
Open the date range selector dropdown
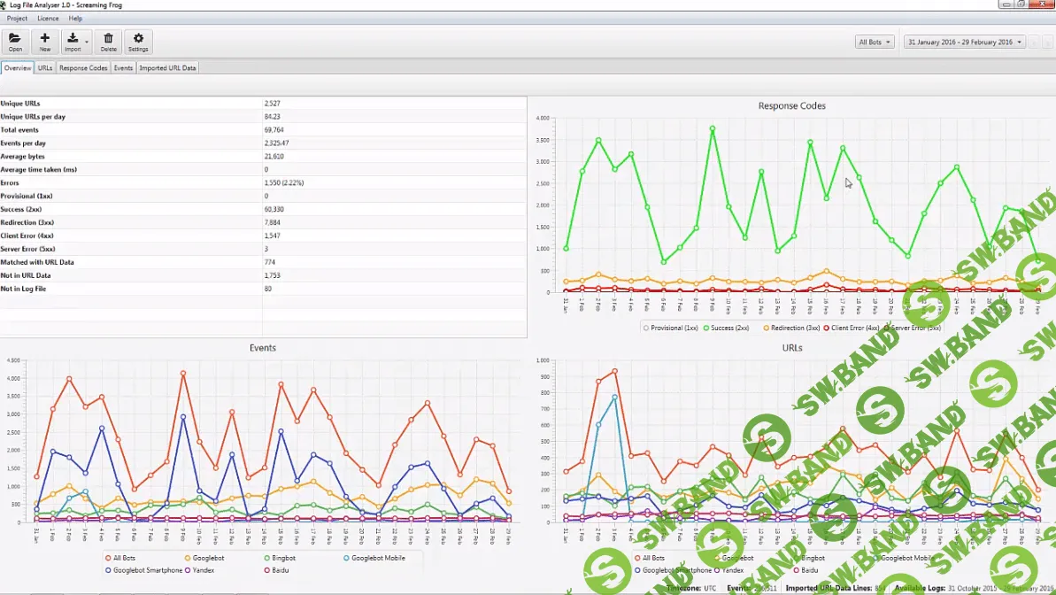pos(964,41)
